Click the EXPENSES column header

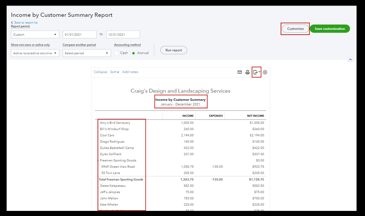216,116
